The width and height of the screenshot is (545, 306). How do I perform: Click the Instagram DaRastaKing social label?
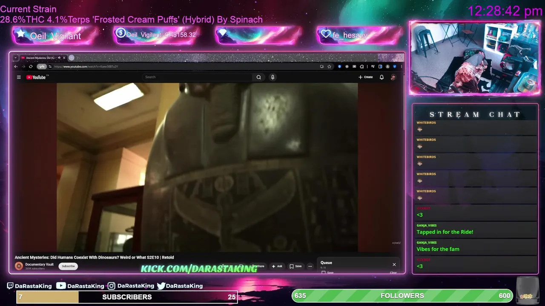131,286
